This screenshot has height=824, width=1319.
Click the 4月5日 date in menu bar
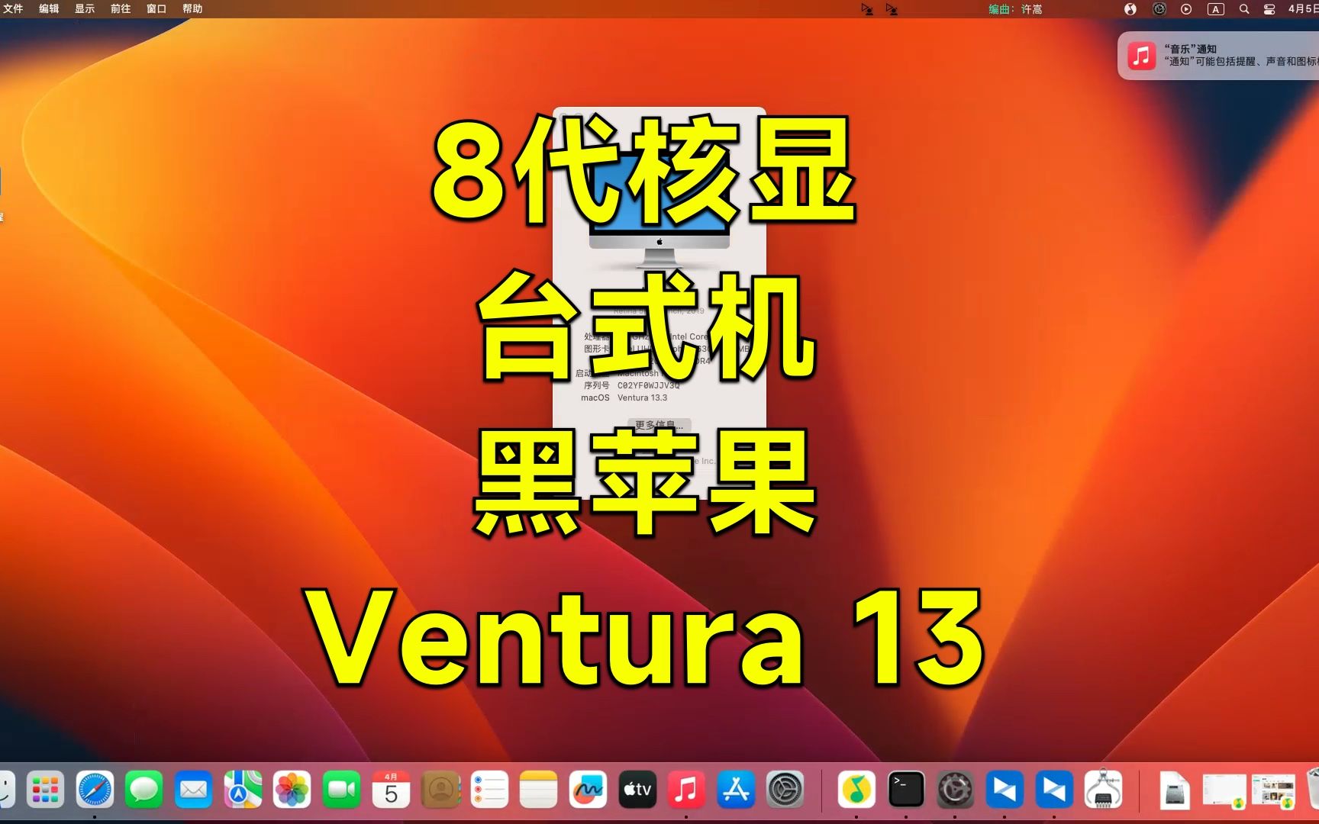coord(1303,9)
